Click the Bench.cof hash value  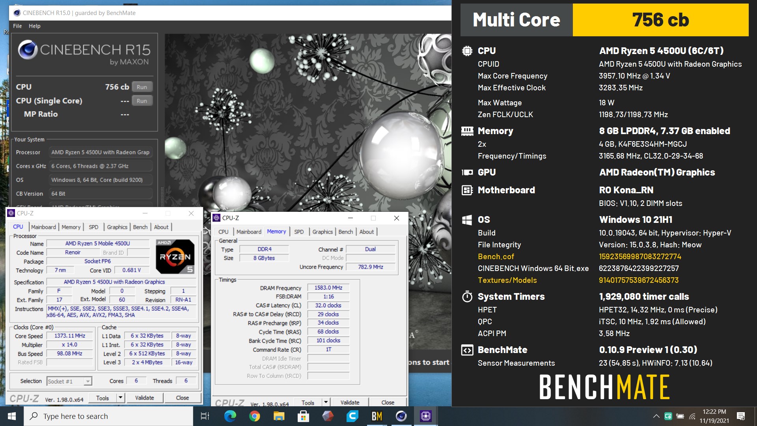pos(640,256)
